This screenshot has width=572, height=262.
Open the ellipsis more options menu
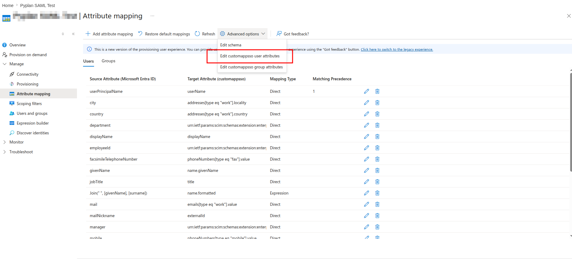152,16
